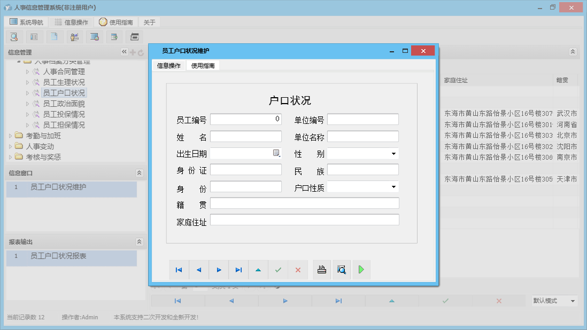
Task: Click 员工户口状况报表 in report output list
Action: coord(58,256)
